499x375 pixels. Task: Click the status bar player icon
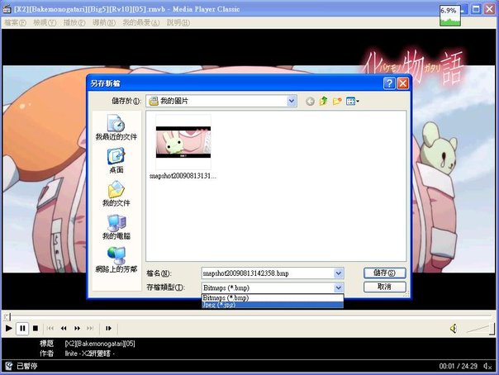[x=9, y=366]
